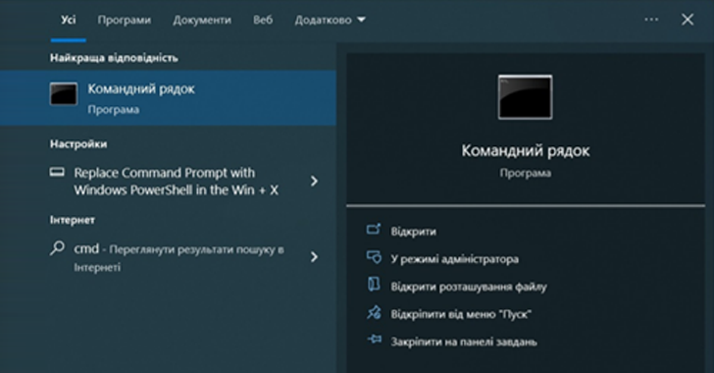
Task: Expand the Replace Command Prompt setting chevron
Action: [314, 181]
